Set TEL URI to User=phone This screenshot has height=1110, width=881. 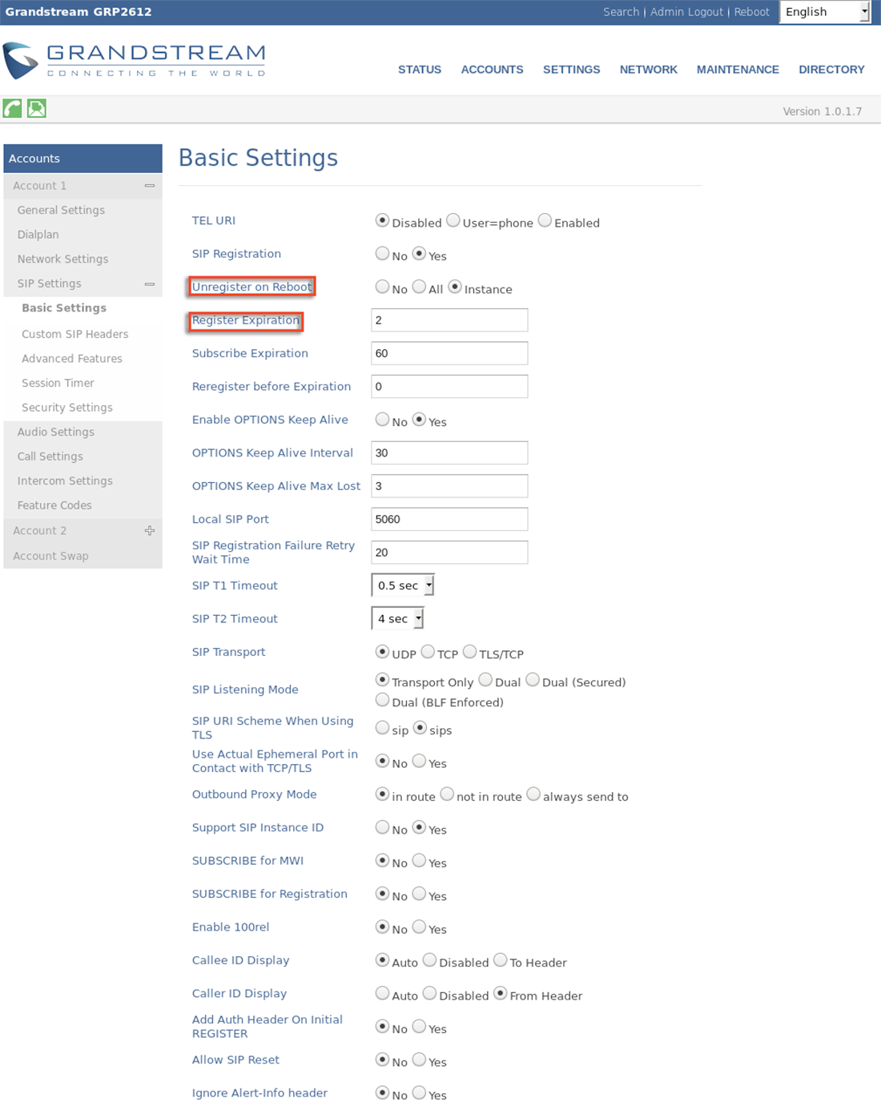coord(453,220)
